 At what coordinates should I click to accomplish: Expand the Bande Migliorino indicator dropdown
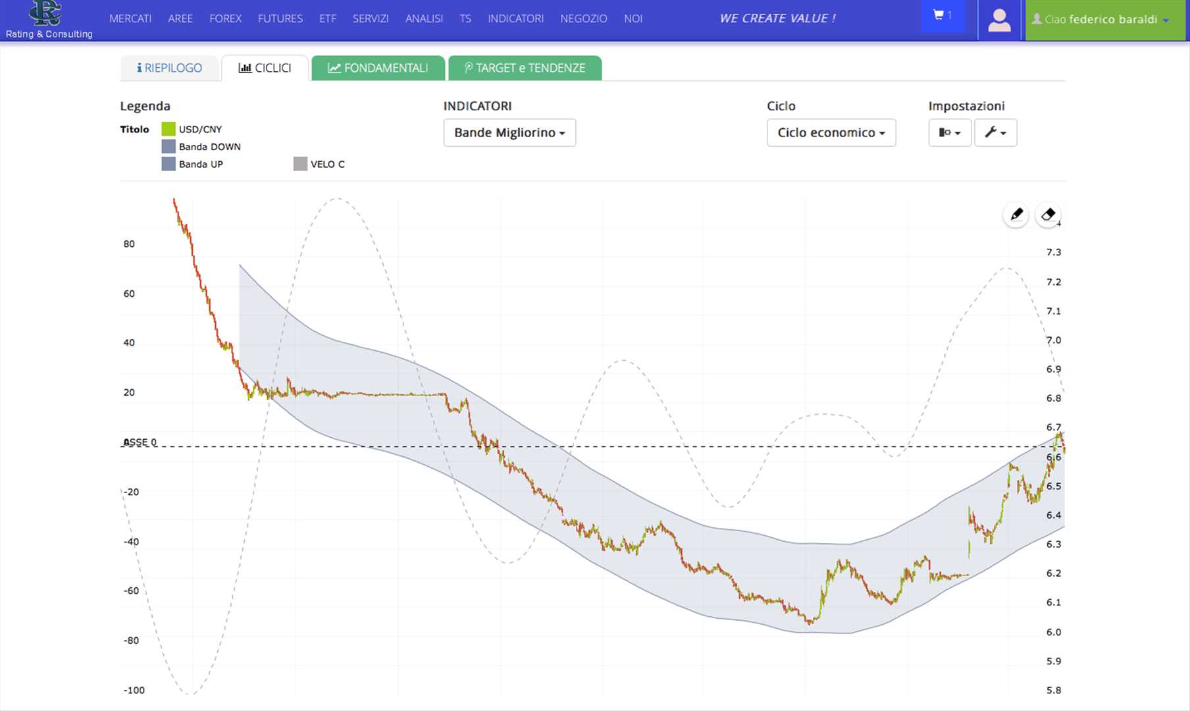coord(509,132)
